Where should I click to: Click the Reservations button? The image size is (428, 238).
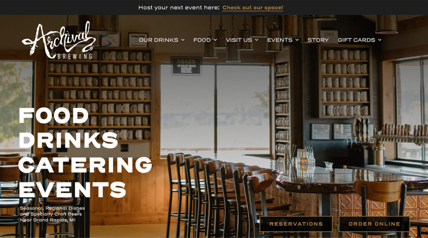pyautogui.click(x=296, y=224)
